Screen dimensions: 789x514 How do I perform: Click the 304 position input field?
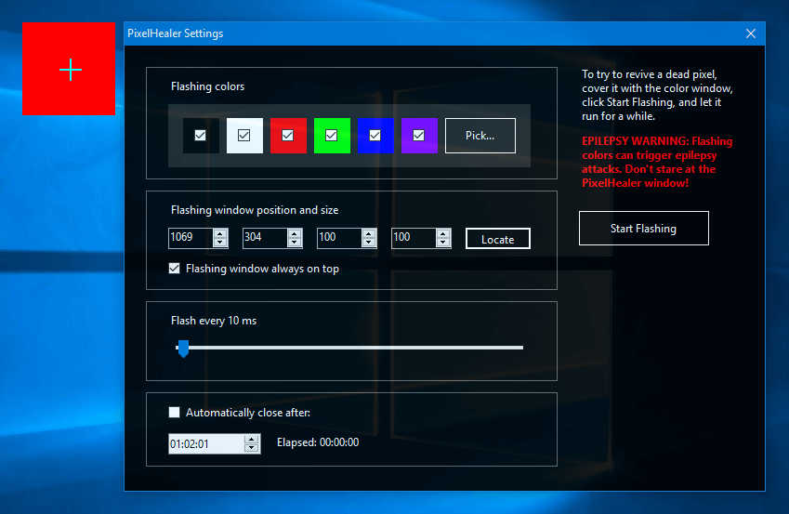point(265,238)
